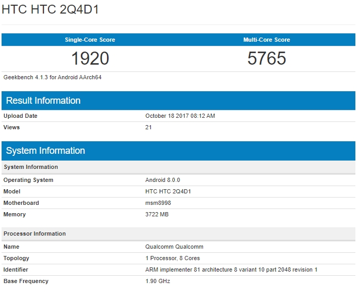Viewport: 358px width, 294px height.
Task: Click the Result Information section header
Action: [x=43, y=101]
